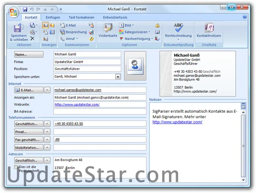Screen dimensions: 256x193
Task: Click the Fax geschäftl.... button
Action: [29, 140]
